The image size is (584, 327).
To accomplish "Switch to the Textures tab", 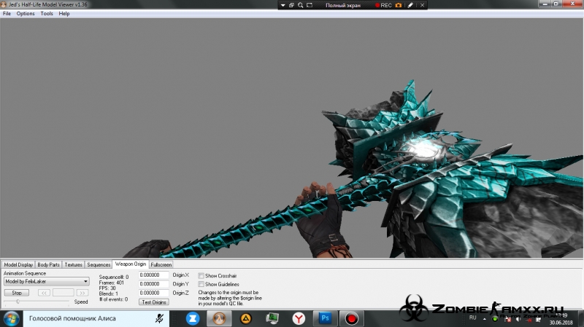I will [x=73, y=264].
